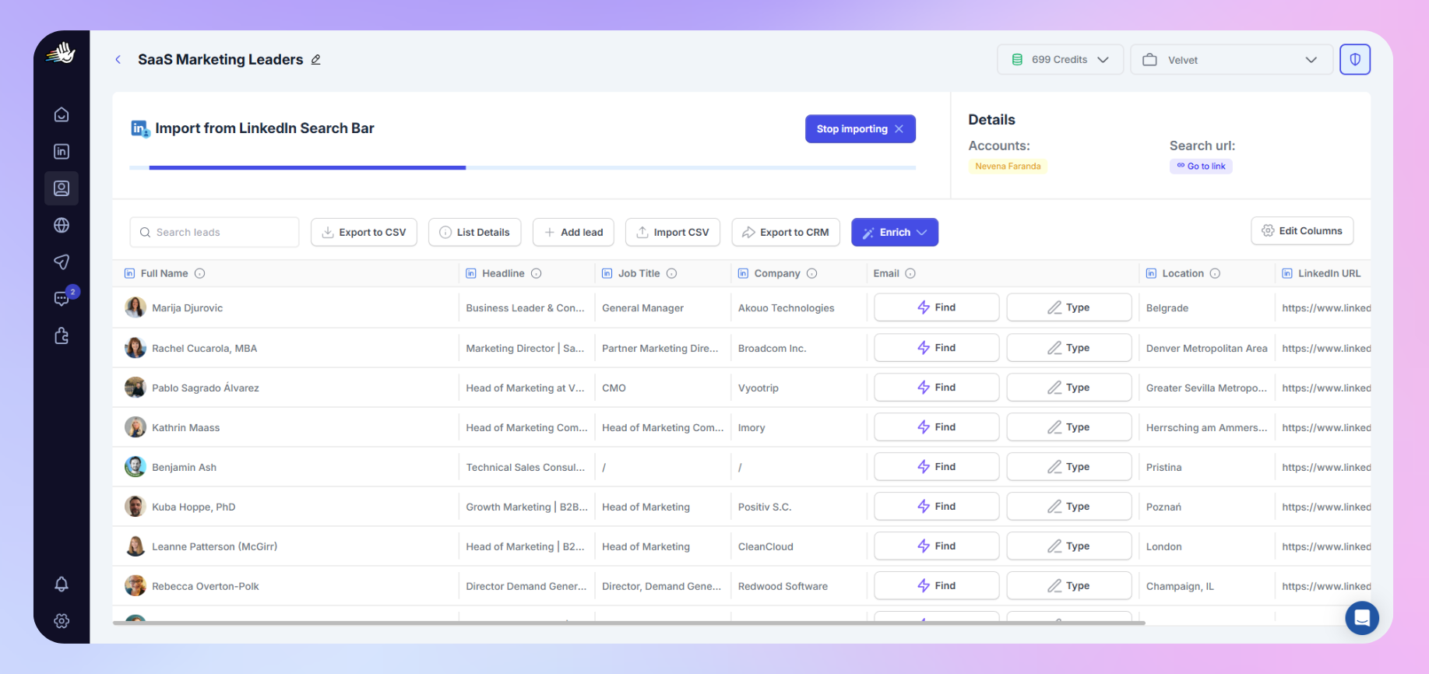The width and height of the screenshot is (1429, 674).
Task: Click the CMO job title cell
Action: tap(614, 388)
